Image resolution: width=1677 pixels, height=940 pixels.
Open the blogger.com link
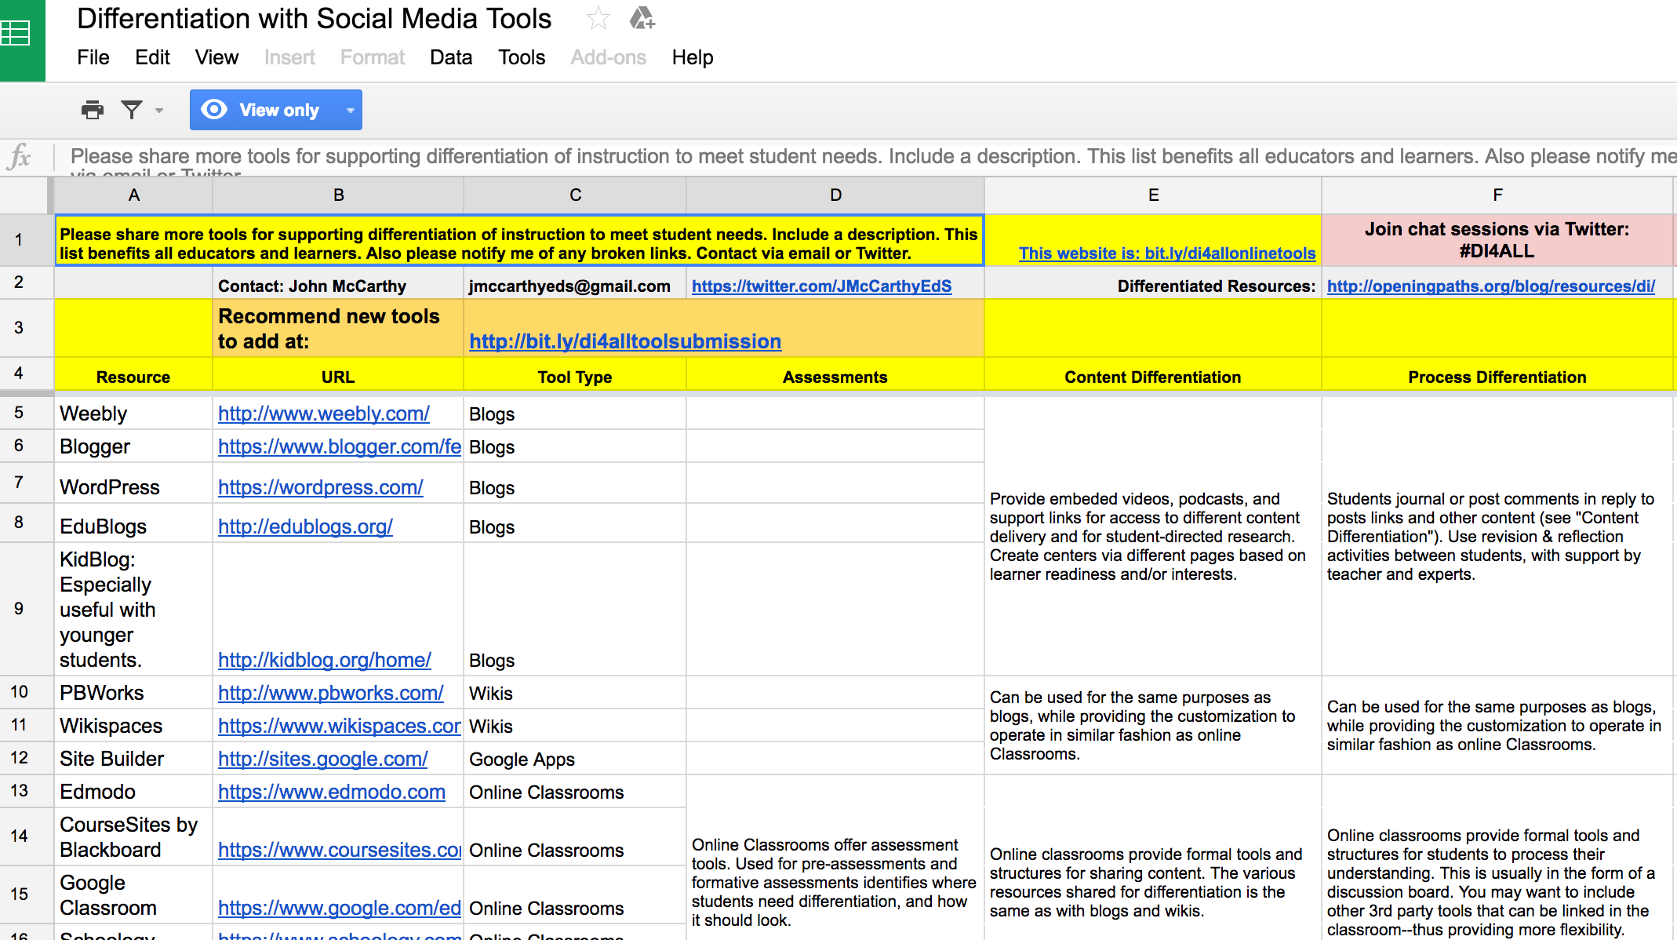coord(340,446)
